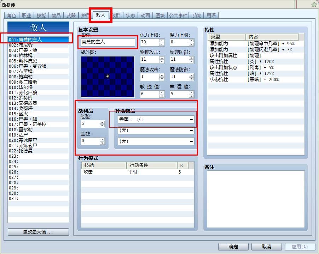Click the 更改最大值... button
The image size is (319, 254).
[38, 232]
